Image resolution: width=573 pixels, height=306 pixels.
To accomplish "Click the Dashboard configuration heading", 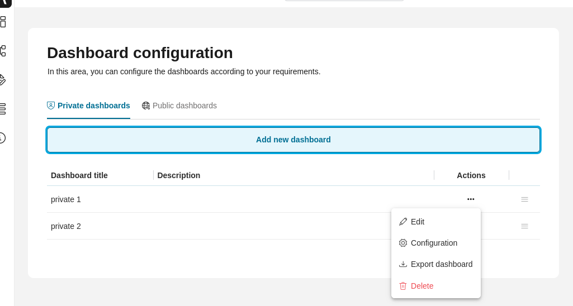I will coord(140,53).
